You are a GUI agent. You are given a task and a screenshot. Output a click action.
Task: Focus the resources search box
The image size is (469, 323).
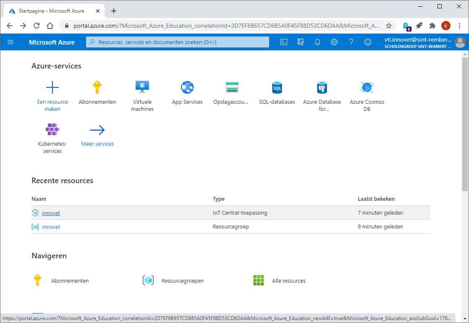(x=178, y=42)
